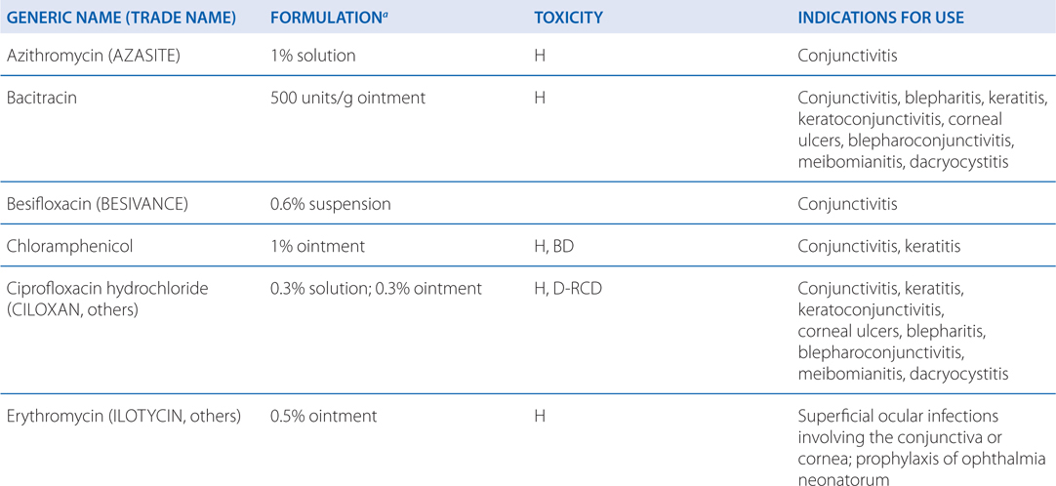Click Chloramphenicol's "Conjunctivitis, keratitis" indication

pyautogui.click(x=878, y=247)
